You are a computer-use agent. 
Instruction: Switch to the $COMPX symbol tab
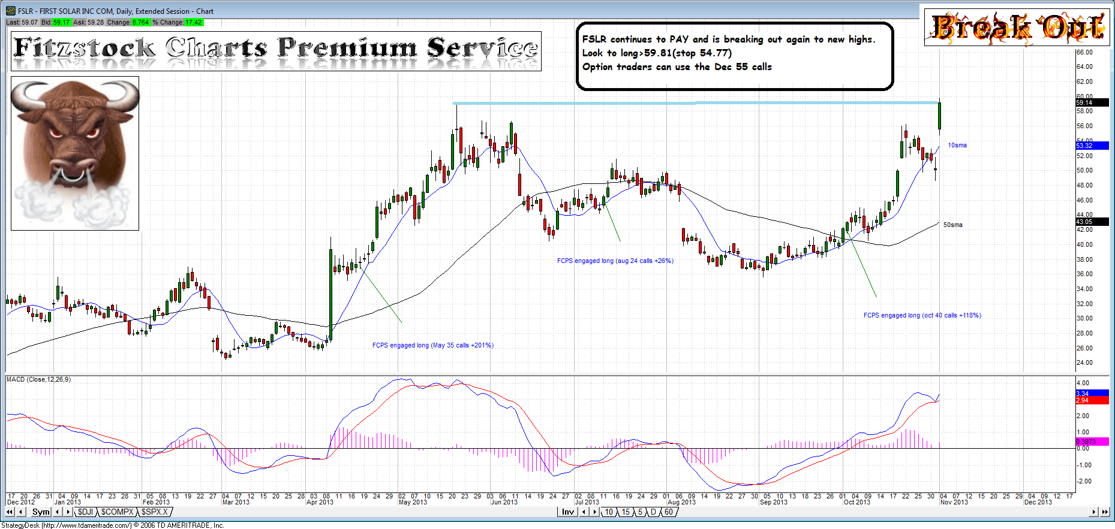[x=117, y=512]
